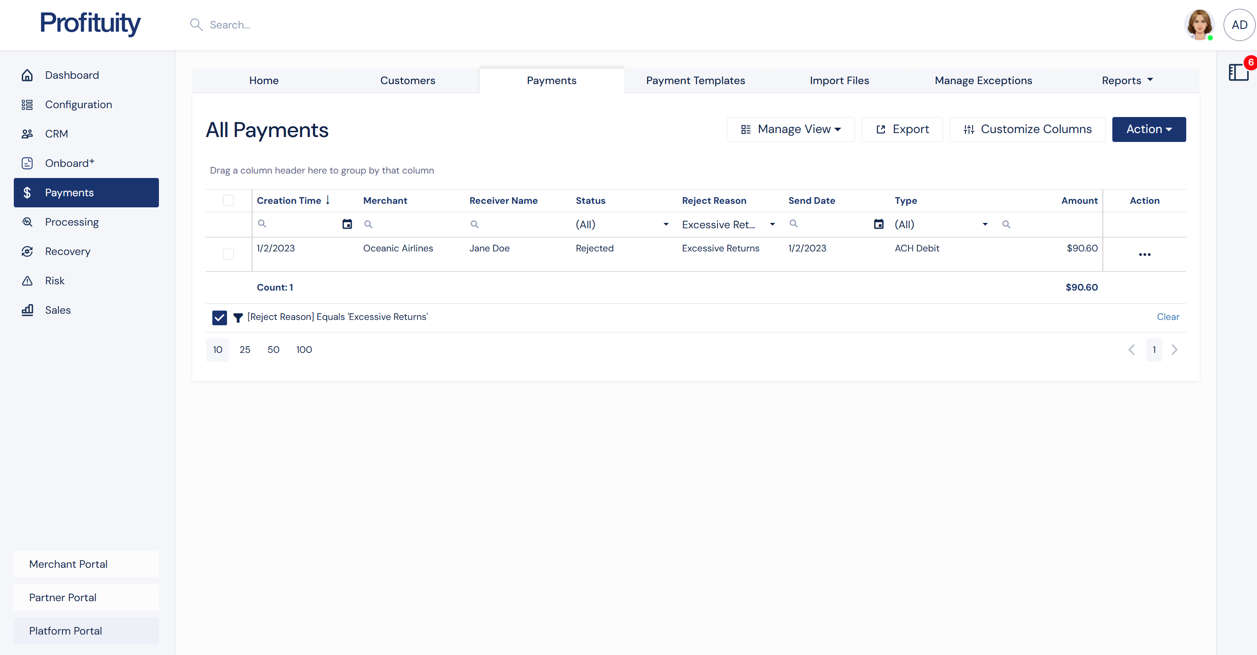Disable the Reject Reason filter checkbox
Viewport: 1257px width, 655px height.
coord(219,317)
